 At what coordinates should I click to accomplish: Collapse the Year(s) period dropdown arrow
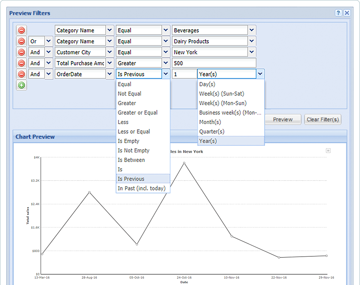[260, 74]
